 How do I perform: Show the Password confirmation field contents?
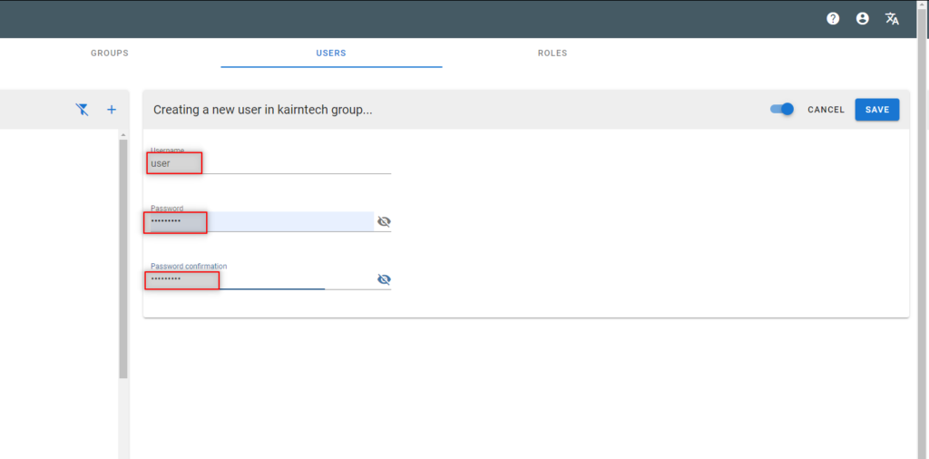coord(384,279)
